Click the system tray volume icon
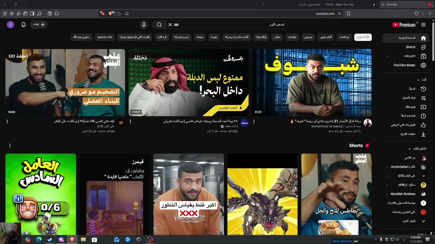Viewport: 435px width, 244px height. [397, 240]
